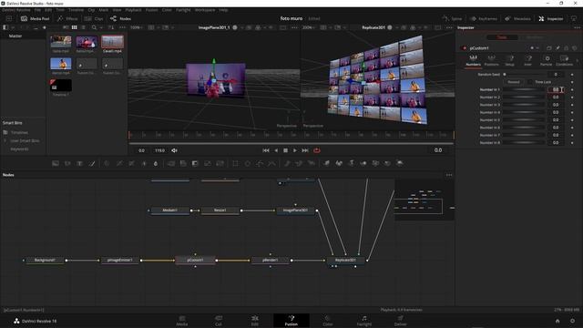
Task: Toggle the Keyframes panel
Action: click(x=484, y=18)
